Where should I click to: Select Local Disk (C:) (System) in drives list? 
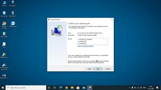85,39
